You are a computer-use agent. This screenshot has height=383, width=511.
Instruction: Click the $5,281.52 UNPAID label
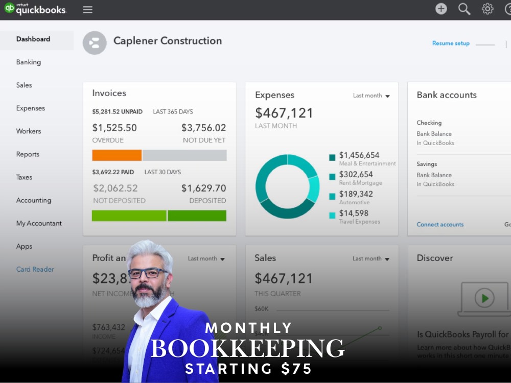click(118, 112)
